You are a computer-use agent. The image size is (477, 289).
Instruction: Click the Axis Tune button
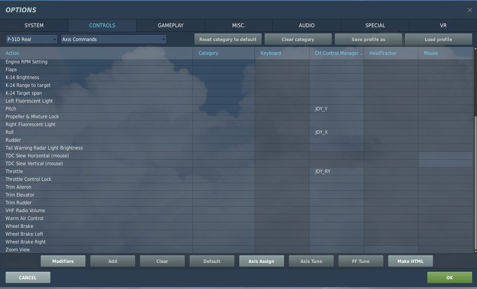(311, 261)
